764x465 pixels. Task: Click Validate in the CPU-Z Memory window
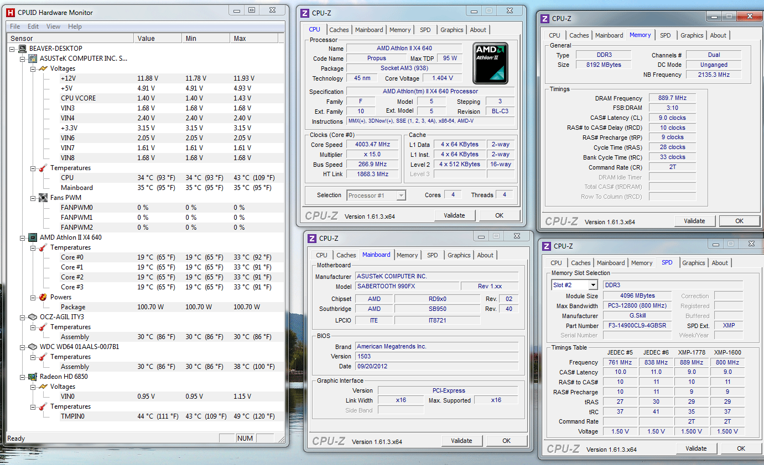(695, 221)
